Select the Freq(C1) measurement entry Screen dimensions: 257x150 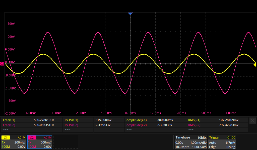tap(9, 120)
